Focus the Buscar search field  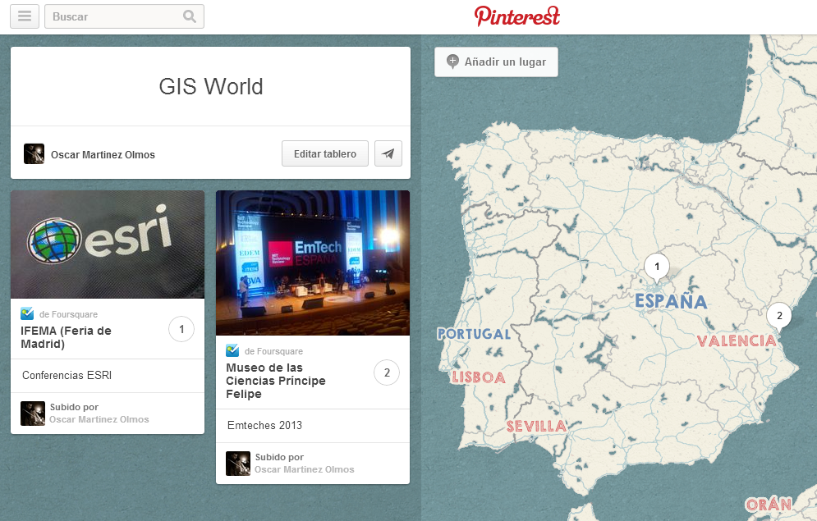113,16
